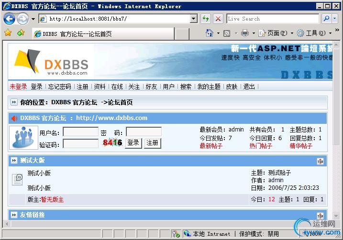Image resolution: width=343 pixels, height=240 pixels.
Task: Click the Home page icon
Action: (210, 33)
